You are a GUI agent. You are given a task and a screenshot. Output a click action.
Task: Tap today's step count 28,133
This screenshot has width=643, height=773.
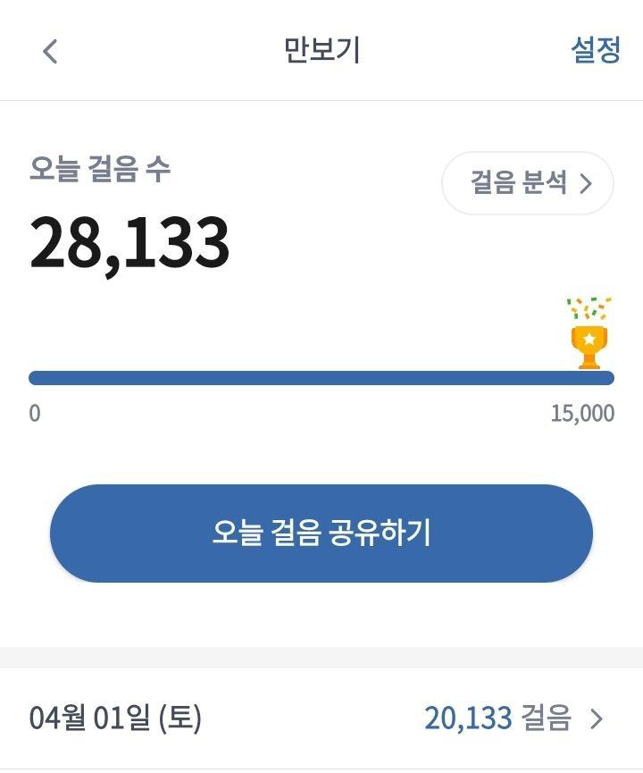tap(129, 244)
